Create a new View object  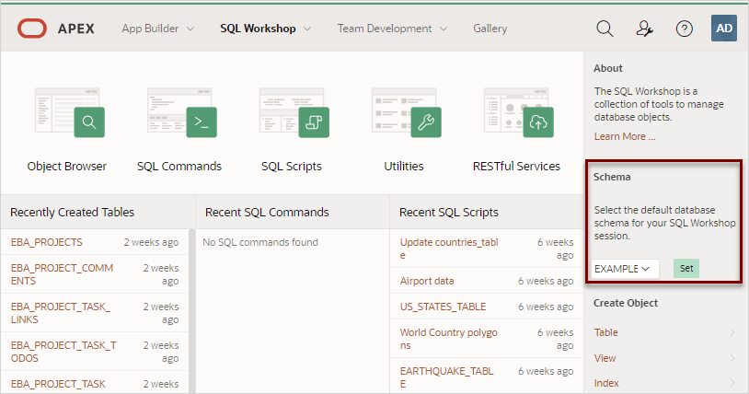(605, 358)
